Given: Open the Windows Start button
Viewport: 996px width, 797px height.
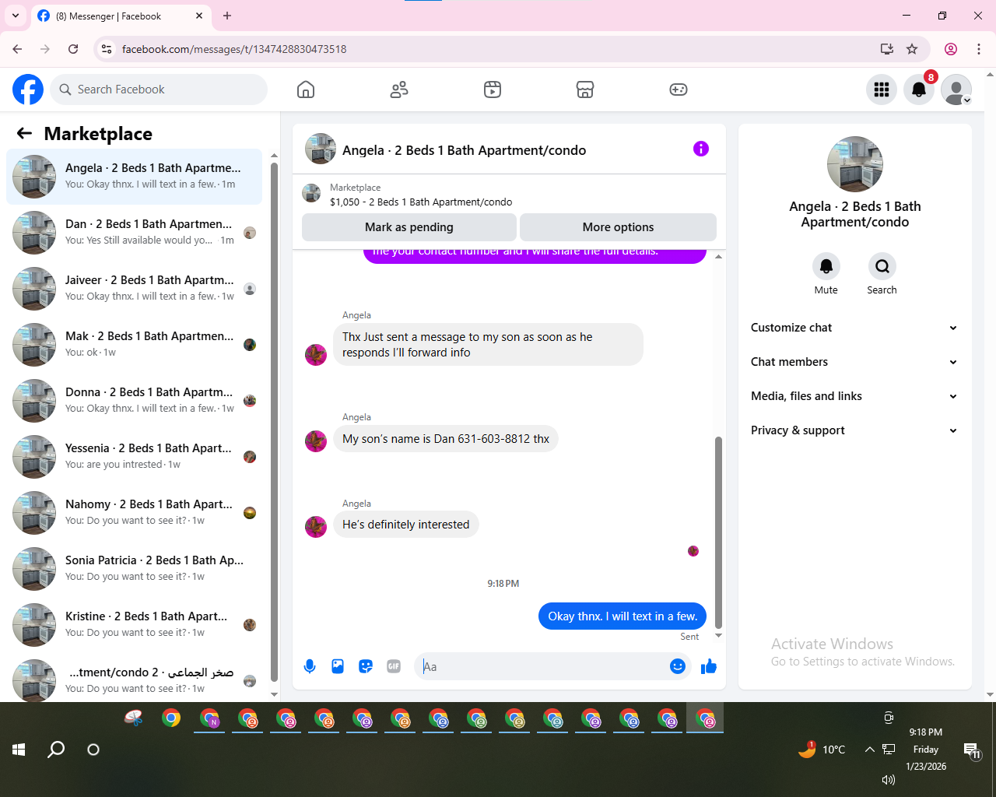Looking at the screenshot, I should (19, 750).
